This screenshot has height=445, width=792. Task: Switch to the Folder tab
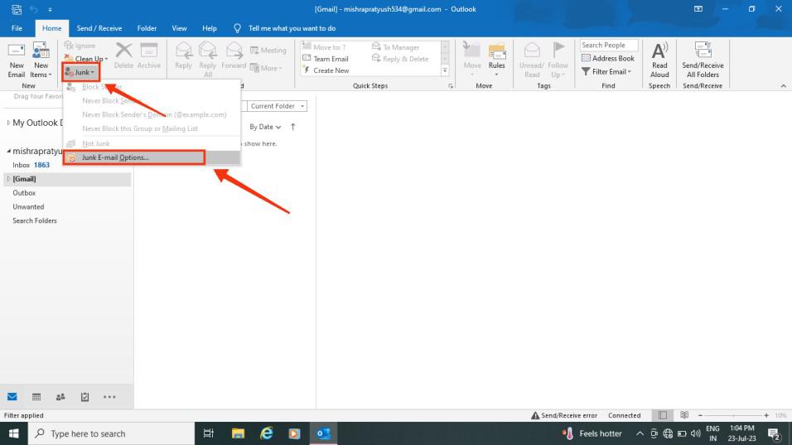(x=147, y=28)
